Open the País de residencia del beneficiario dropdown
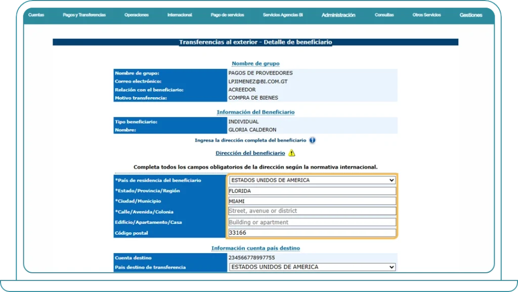Viewport: 518px width, 292px height. [x=312, y=180]
